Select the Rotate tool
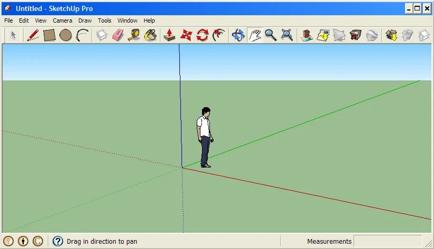The width and height of the screenshot is (434, 249). 203,35
